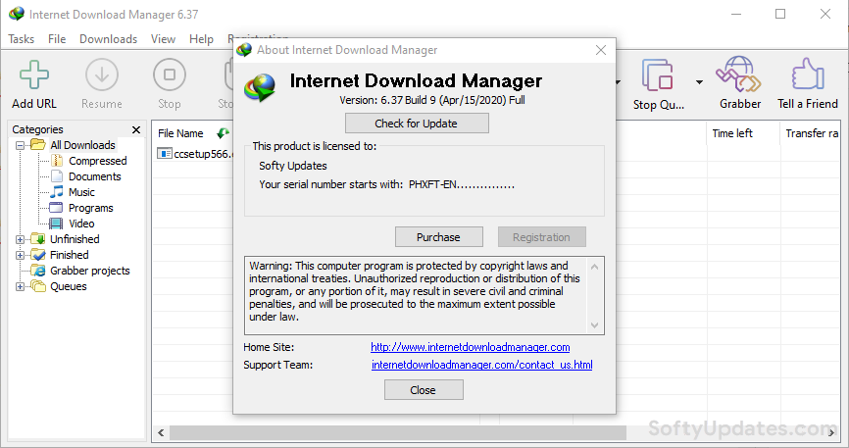Click the Tell a Friend icon
This screenshot has height=448, width=849.
point(808,74)
